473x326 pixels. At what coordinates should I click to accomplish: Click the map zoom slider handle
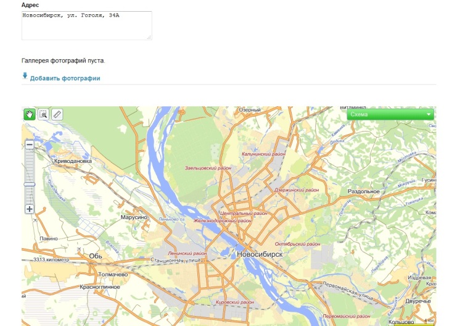point(30,184)
